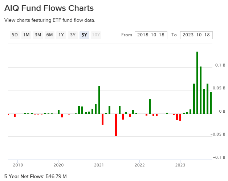
Task: Click the 2021 x-axis label
Action: point(99,165)
